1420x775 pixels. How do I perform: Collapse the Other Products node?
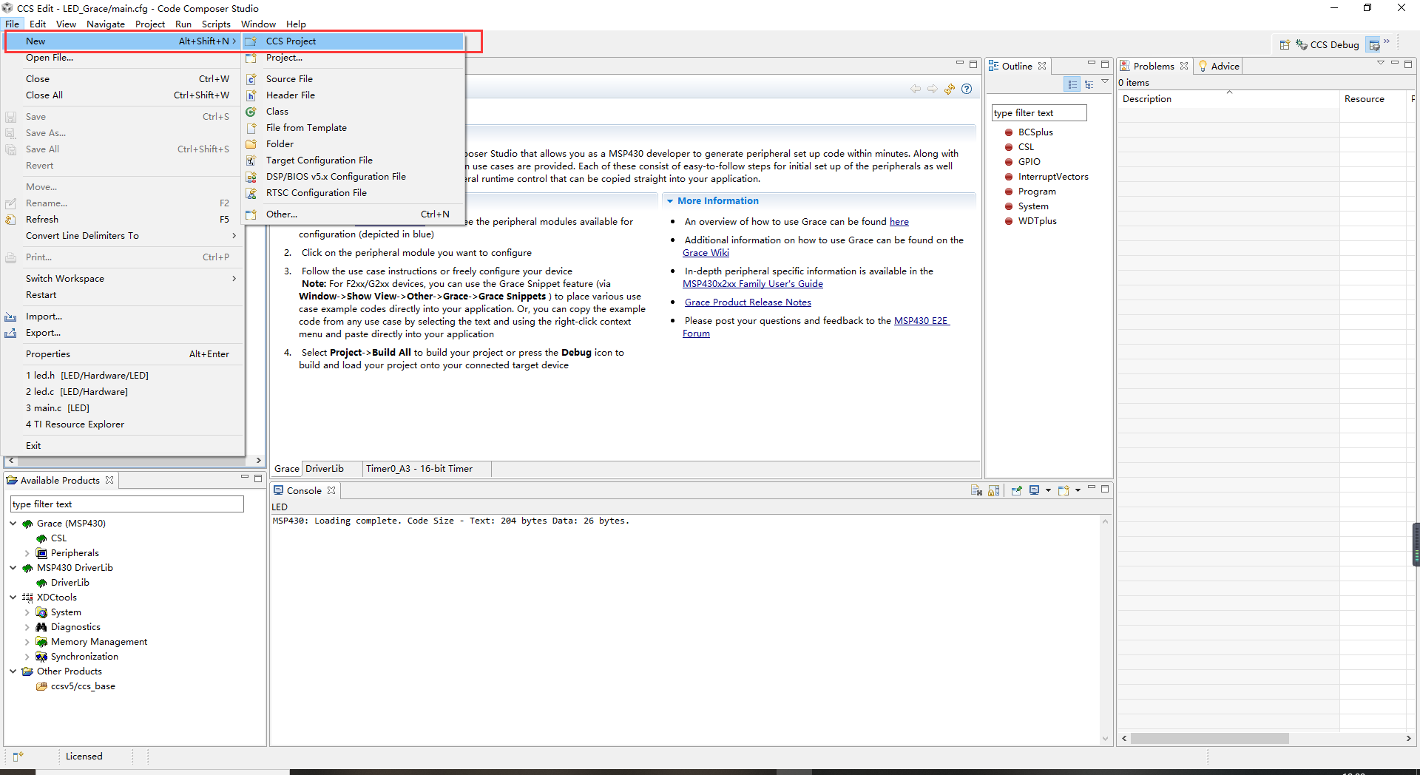pyautogui.click(x=13, y=671)
